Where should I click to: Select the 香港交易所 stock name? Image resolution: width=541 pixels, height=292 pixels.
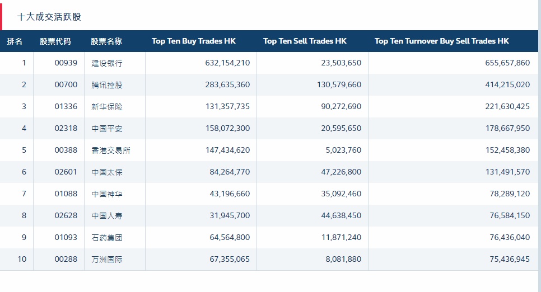tap(111, 150)
